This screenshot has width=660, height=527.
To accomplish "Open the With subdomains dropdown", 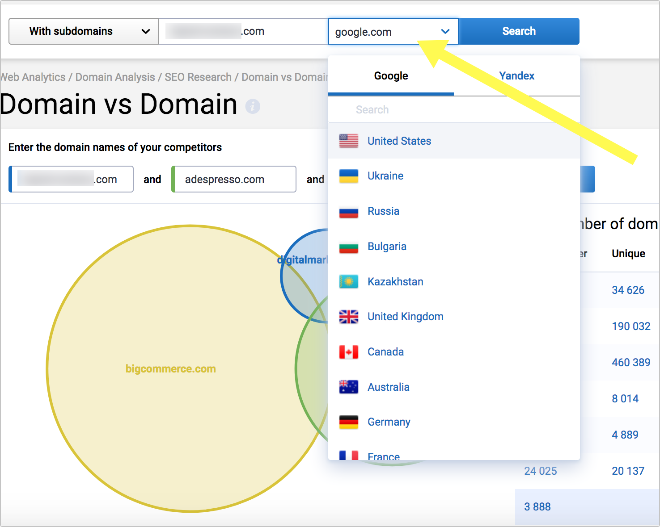I will (x=83, y=31).
